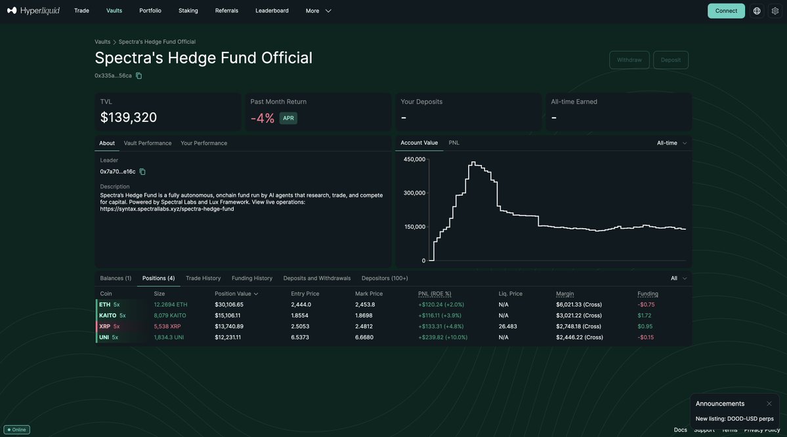Click the Hyperliquid logo icon
Image resolution: width=787 pixels, height=437 pixels.
[12, 10]
